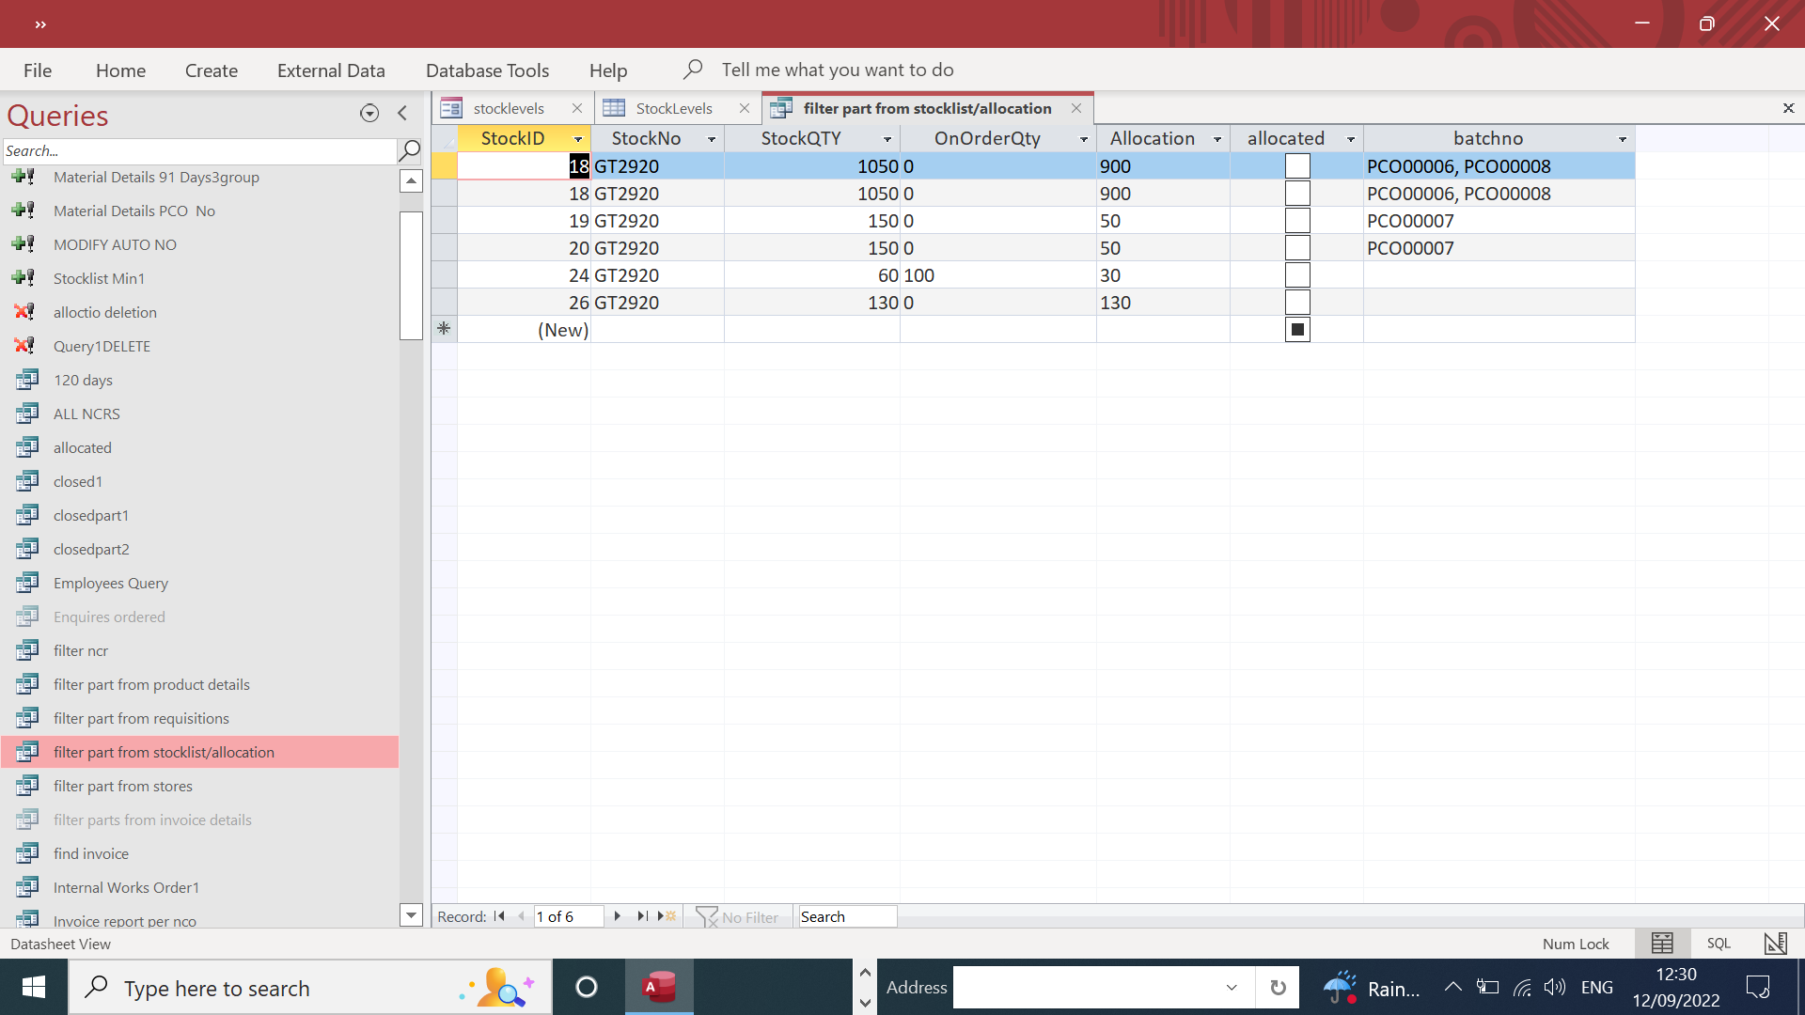Click the No Filter button
Screen dimensions: 1805x1015
point(738,916)
